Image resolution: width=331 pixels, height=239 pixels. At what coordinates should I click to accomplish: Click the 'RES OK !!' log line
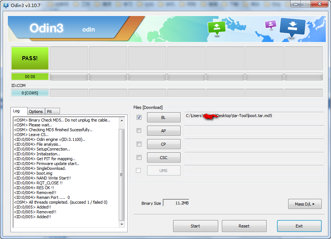pyautogui.click(x=34, y=188)
